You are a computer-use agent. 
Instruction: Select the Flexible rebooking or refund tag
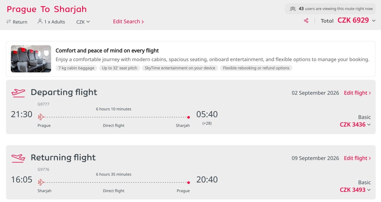[256, 68]
